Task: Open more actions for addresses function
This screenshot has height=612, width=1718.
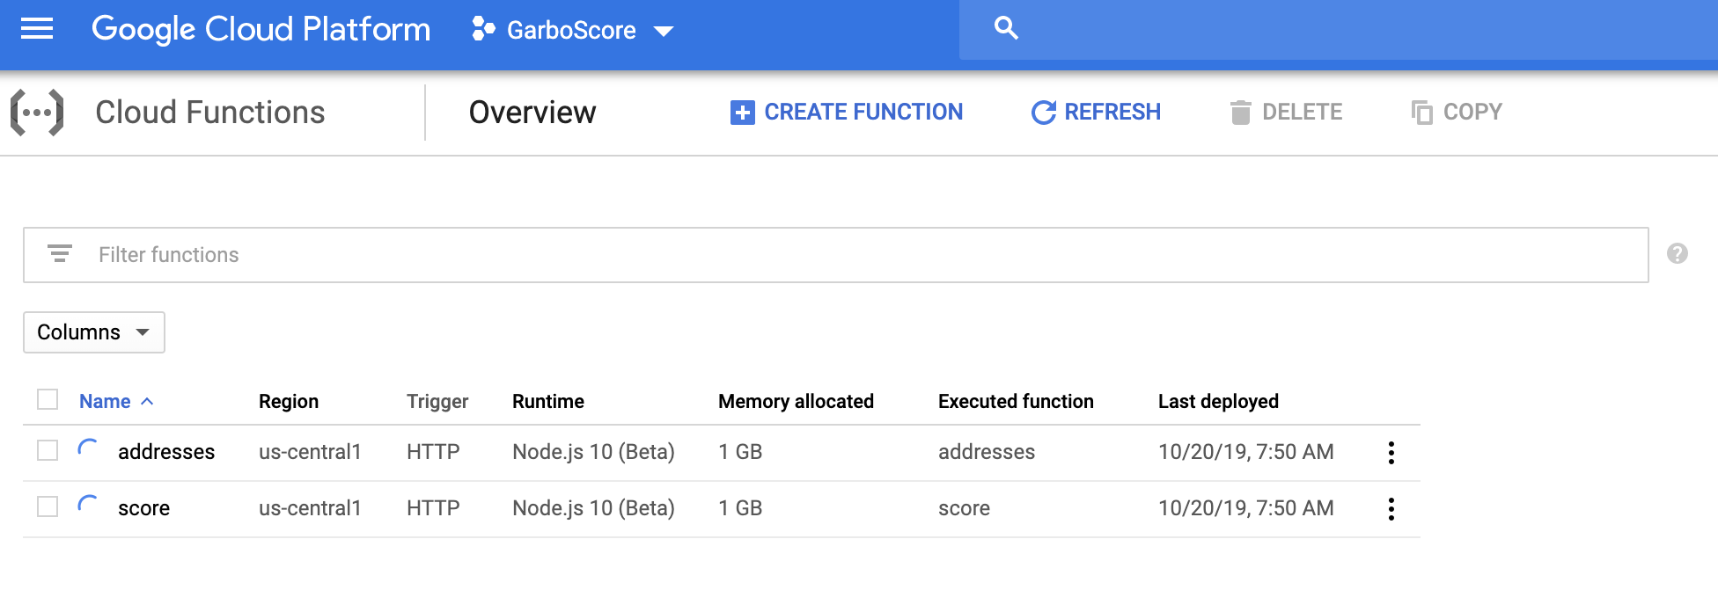Action: click(x=1391, y=453)
